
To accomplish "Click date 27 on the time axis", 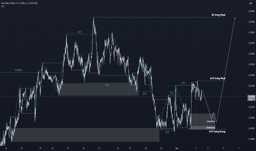I will coord(130,148).
